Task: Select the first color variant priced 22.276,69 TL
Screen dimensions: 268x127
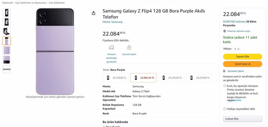Action: coord(116,78)
